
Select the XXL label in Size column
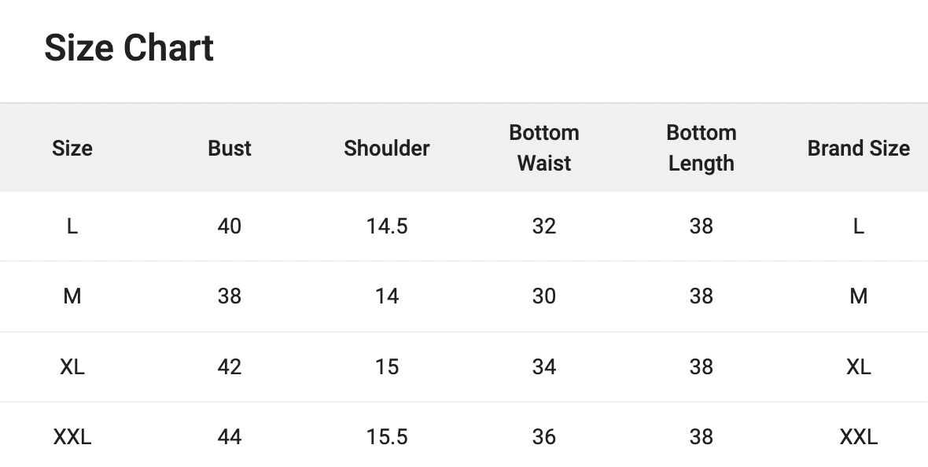(x=72, y=437)
